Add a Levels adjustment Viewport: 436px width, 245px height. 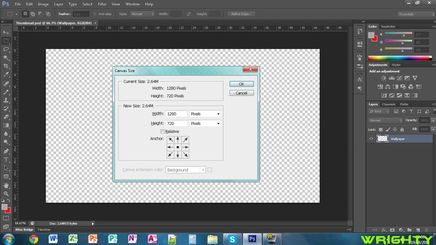click(x=392, y=78)
